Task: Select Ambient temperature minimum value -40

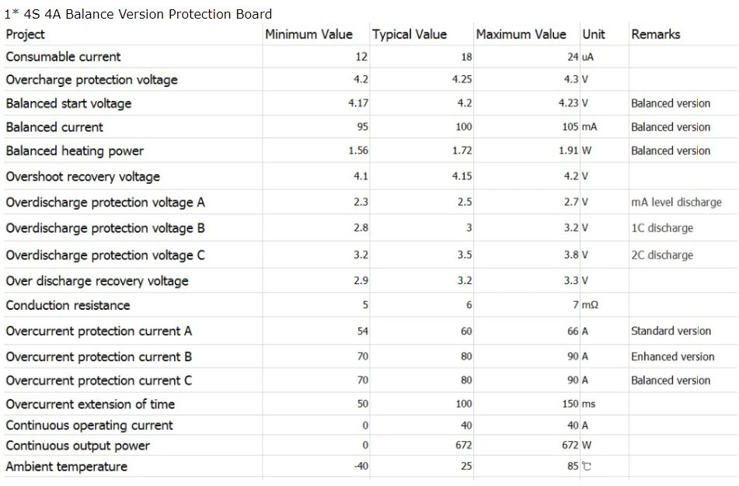Action: point(361,467)
